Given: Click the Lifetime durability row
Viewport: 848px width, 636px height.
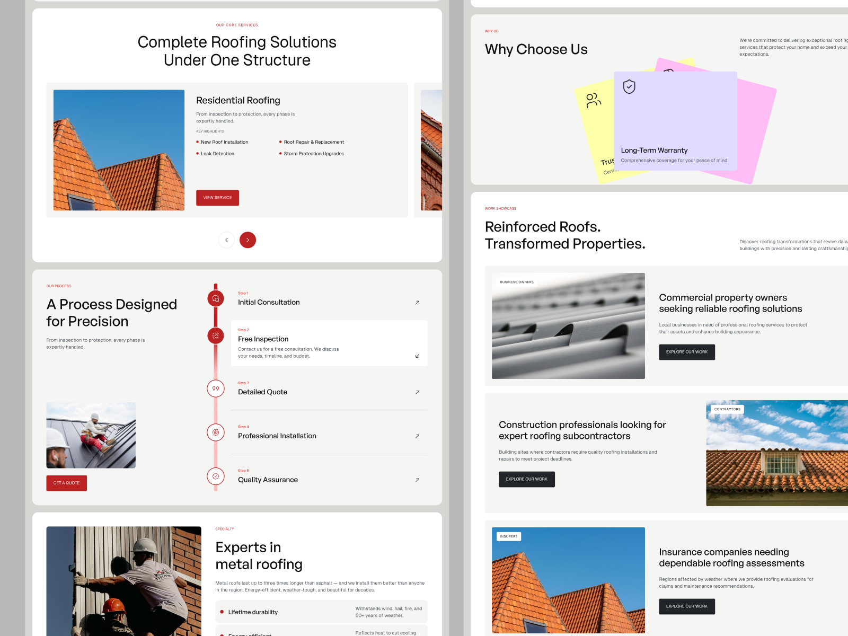Looking at the screenshot, I should [321, 612].
